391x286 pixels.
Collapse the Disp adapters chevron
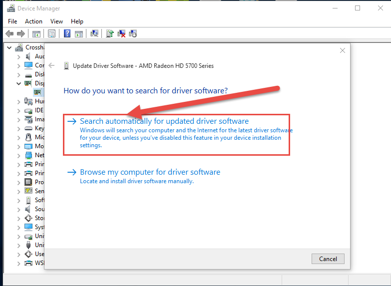(x=18, y=83)
